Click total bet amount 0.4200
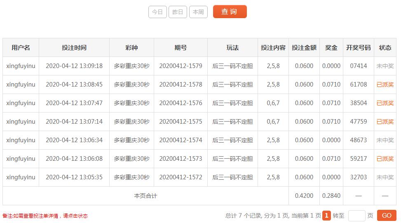Screen dimensions: 401x223 304,196
